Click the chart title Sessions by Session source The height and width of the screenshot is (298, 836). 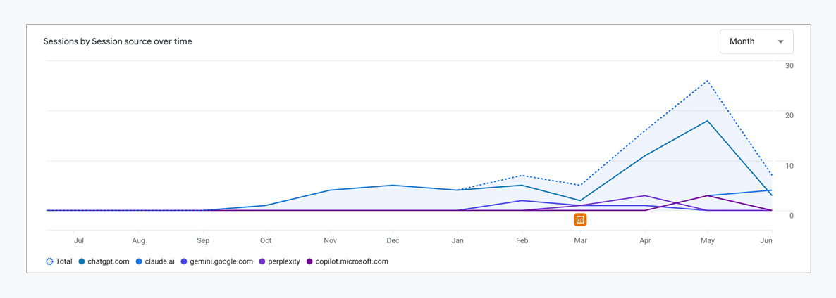118,41
